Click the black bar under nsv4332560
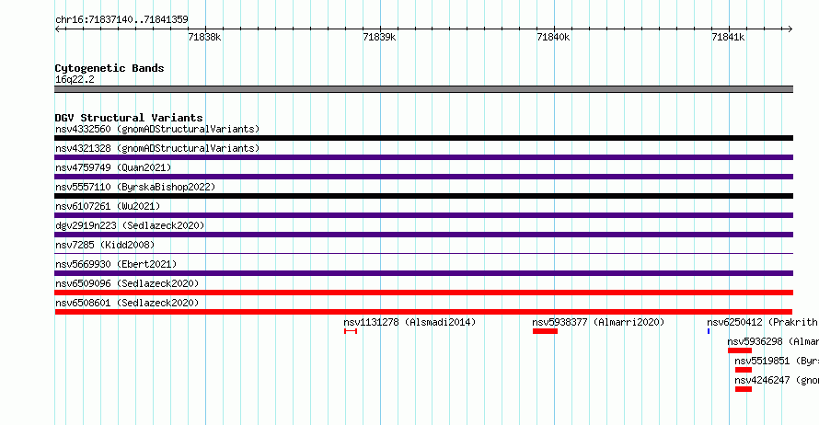 coord(423,138)
